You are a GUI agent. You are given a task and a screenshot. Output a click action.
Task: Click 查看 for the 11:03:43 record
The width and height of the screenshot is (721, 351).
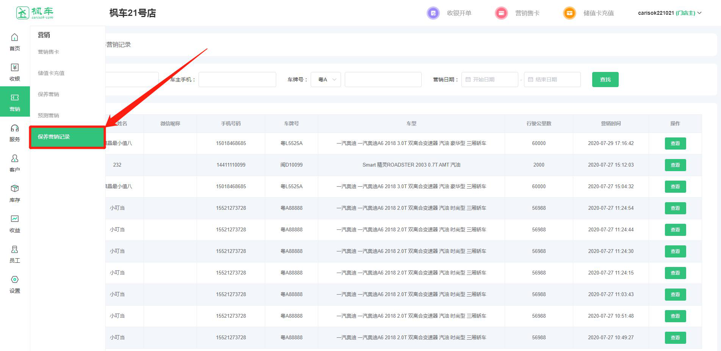[x=675, y=295]
